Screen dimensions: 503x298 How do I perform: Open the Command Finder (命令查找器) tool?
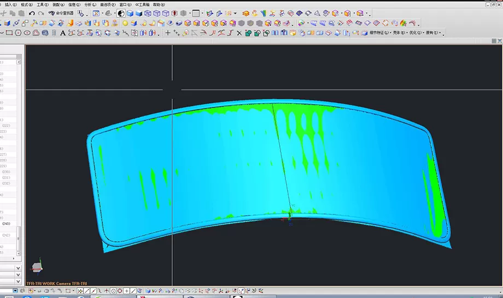[x=61, y=13]
